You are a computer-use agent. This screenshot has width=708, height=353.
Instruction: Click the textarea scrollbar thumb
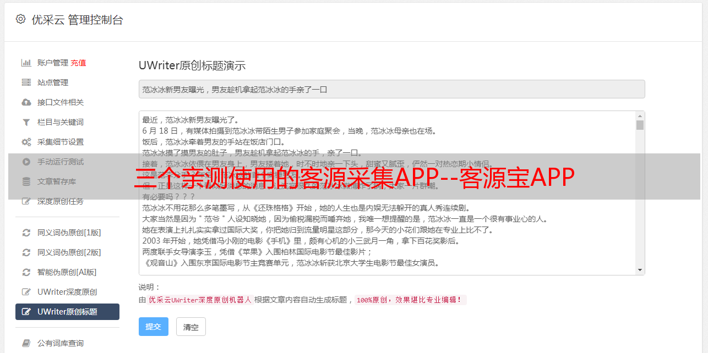coord(640,125)
